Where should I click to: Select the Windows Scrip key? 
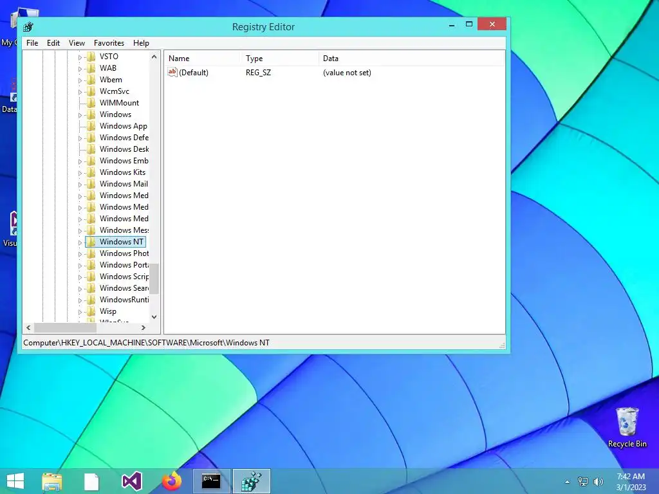click(x=124, y=277)
